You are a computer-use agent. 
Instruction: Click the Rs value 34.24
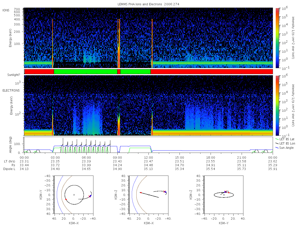[x=117, y=165]
